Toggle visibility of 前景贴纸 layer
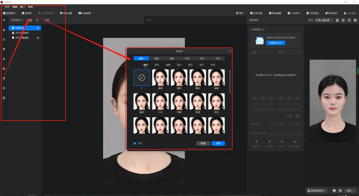The height and width of the screenshot is (196, 359). (38, 28)
